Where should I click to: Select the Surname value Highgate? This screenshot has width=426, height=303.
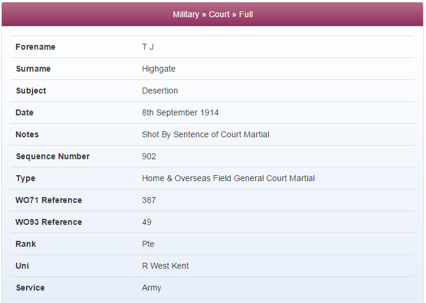pyautogui.click(x=159, y=69)
